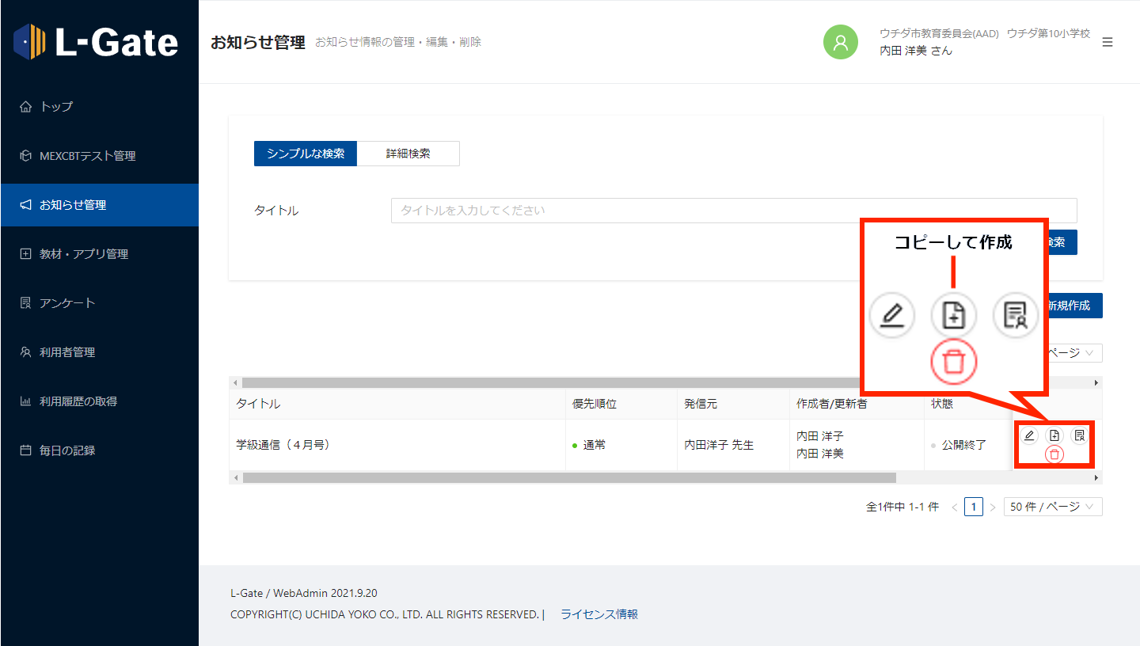Image resolution: width=1140 pixels, height=646 pixels.
Task: Go to 教材・アプリ管理 menu item
Action: tap(83, 254)
